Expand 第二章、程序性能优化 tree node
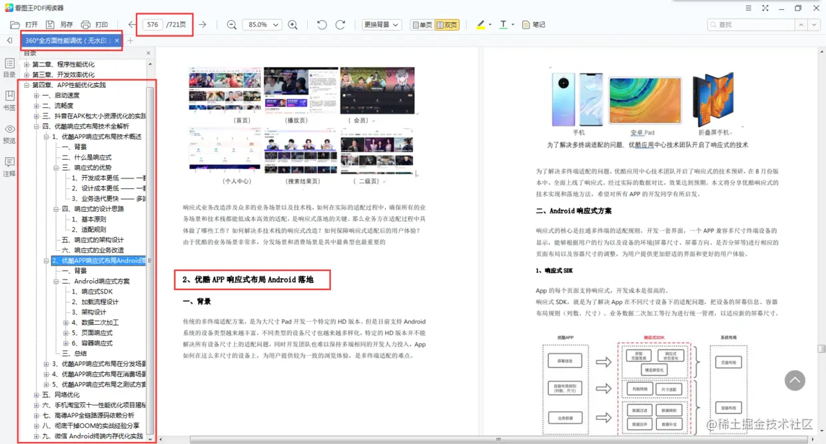 click(x=27, y=65)
